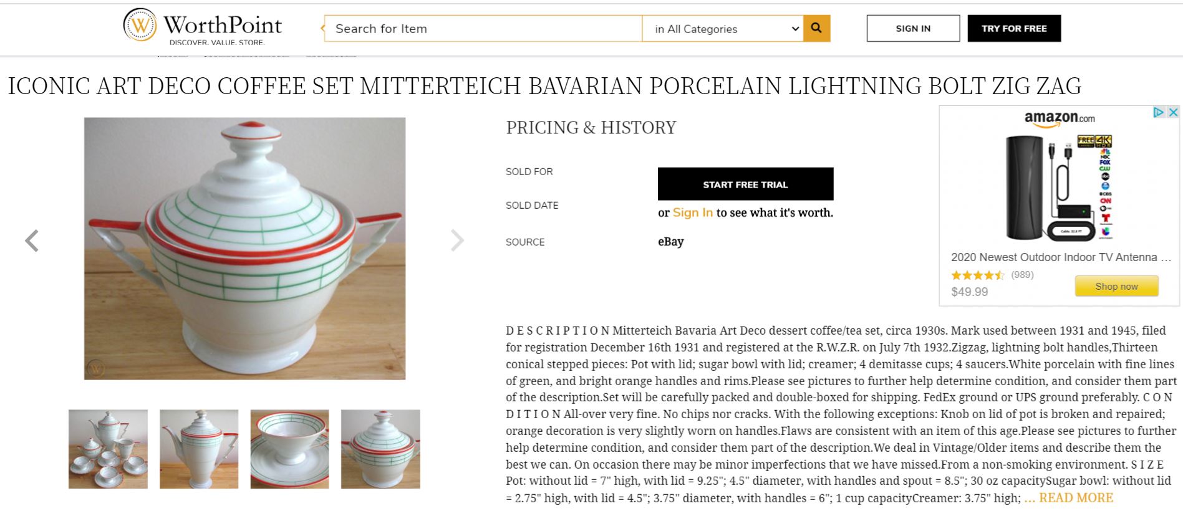Click the START FREE TRIAL button

coord(744,184)
